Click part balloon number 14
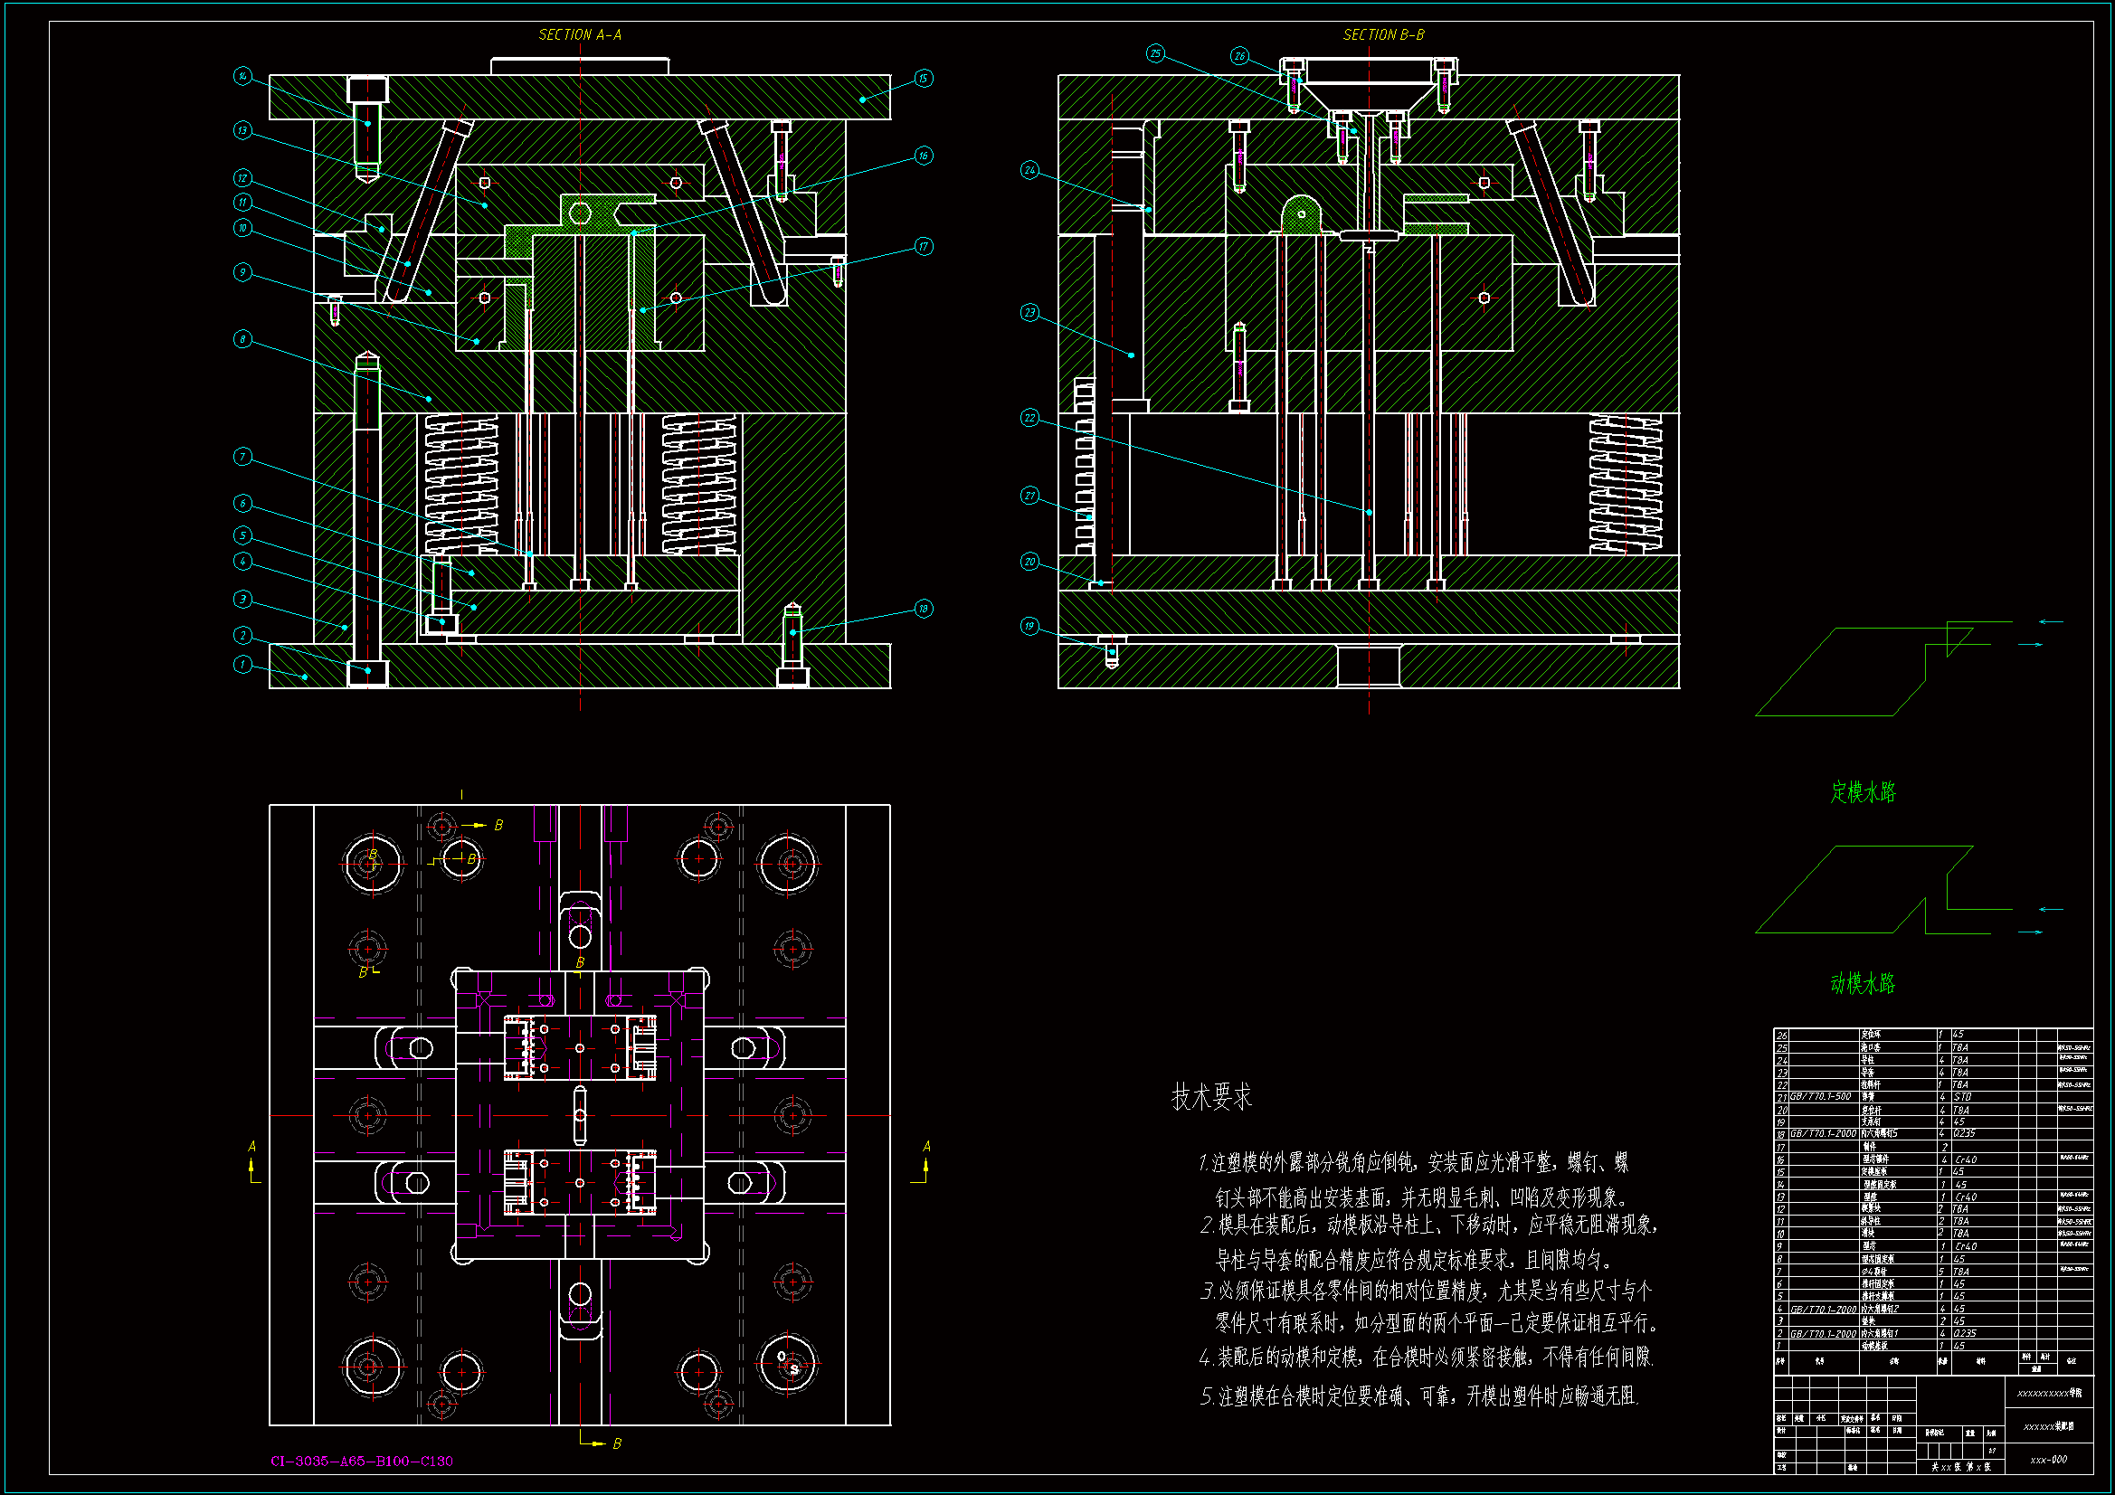 (242, 77)
